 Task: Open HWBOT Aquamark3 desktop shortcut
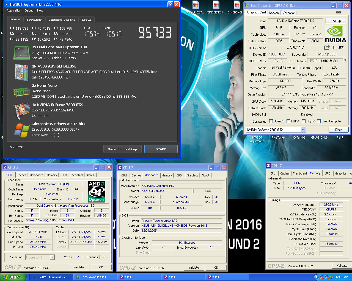click(257, 139)
